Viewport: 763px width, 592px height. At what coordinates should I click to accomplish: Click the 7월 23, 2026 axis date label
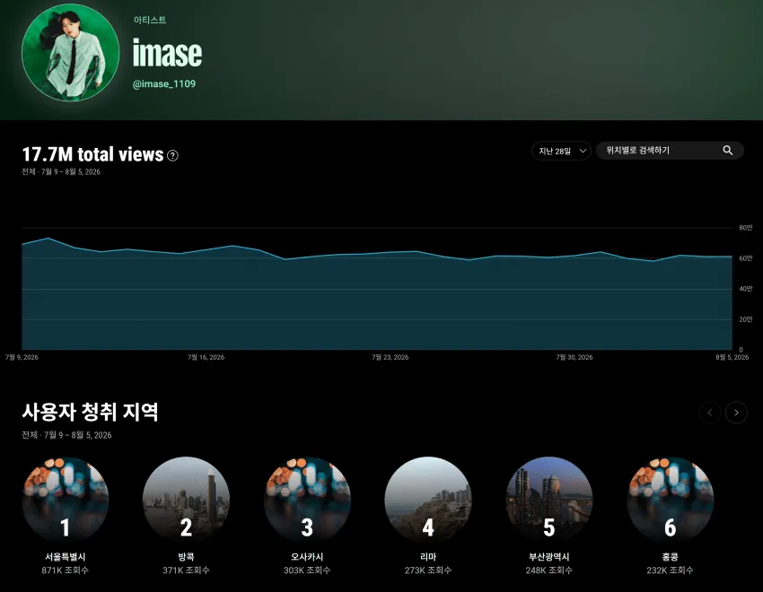tap(390, 357)
